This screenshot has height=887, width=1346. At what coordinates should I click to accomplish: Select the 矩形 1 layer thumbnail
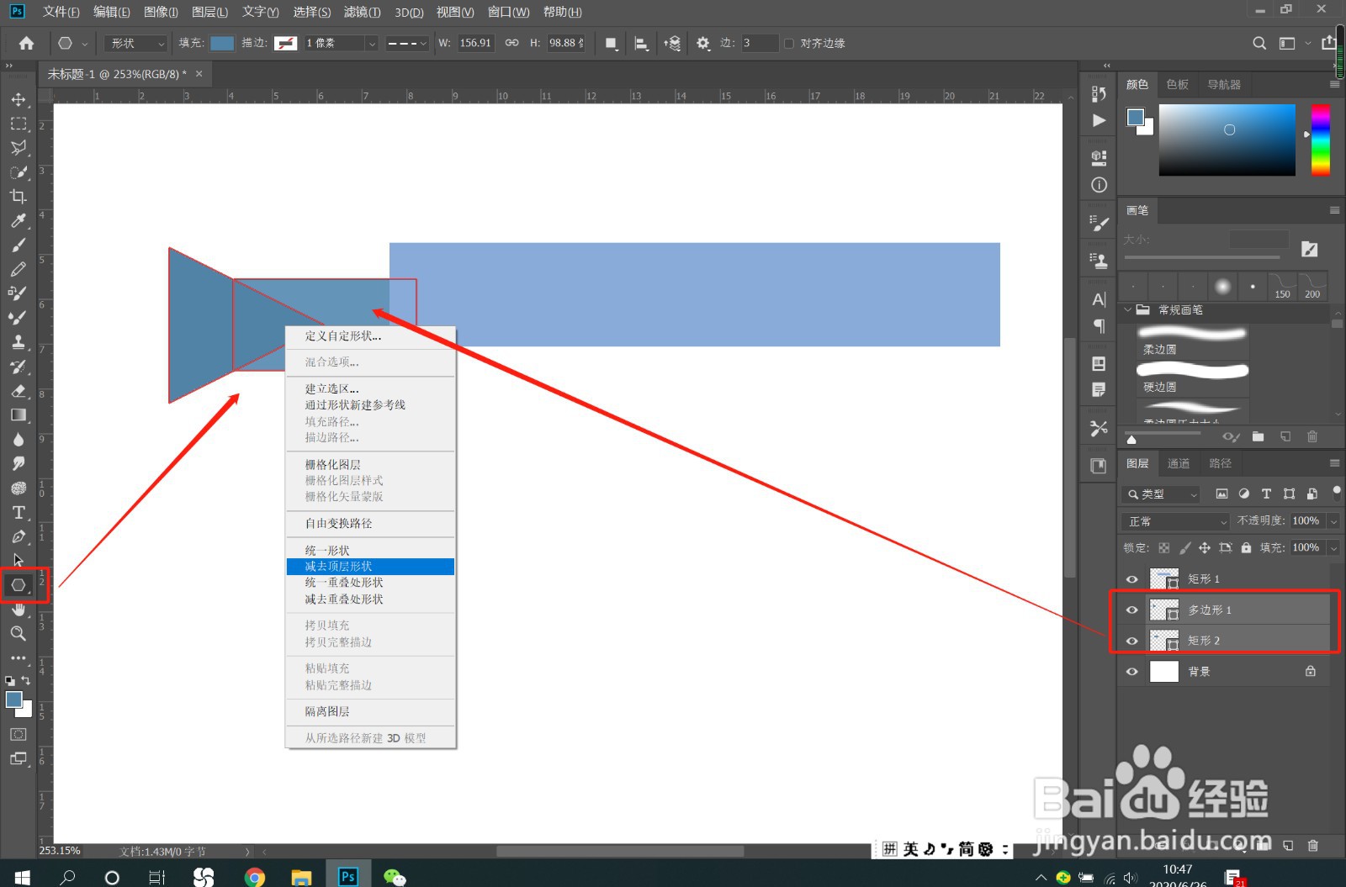click(1164, 579)
